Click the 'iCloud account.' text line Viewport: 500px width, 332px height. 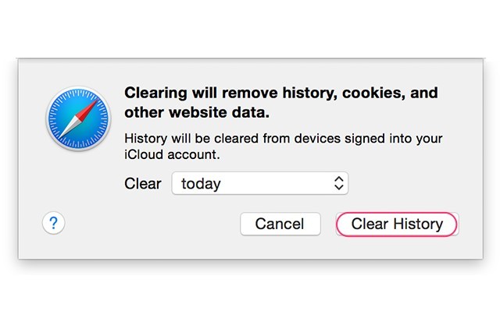[172, 154]
